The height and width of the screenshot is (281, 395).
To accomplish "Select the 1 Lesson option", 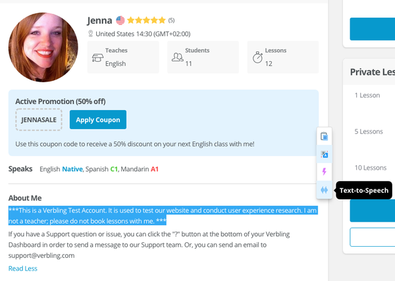I will (367, 95).
